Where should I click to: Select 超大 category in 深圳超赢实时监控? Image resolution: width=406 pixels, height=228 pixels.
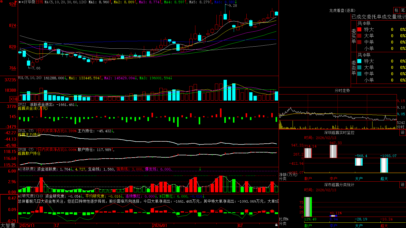click(384, 179)
